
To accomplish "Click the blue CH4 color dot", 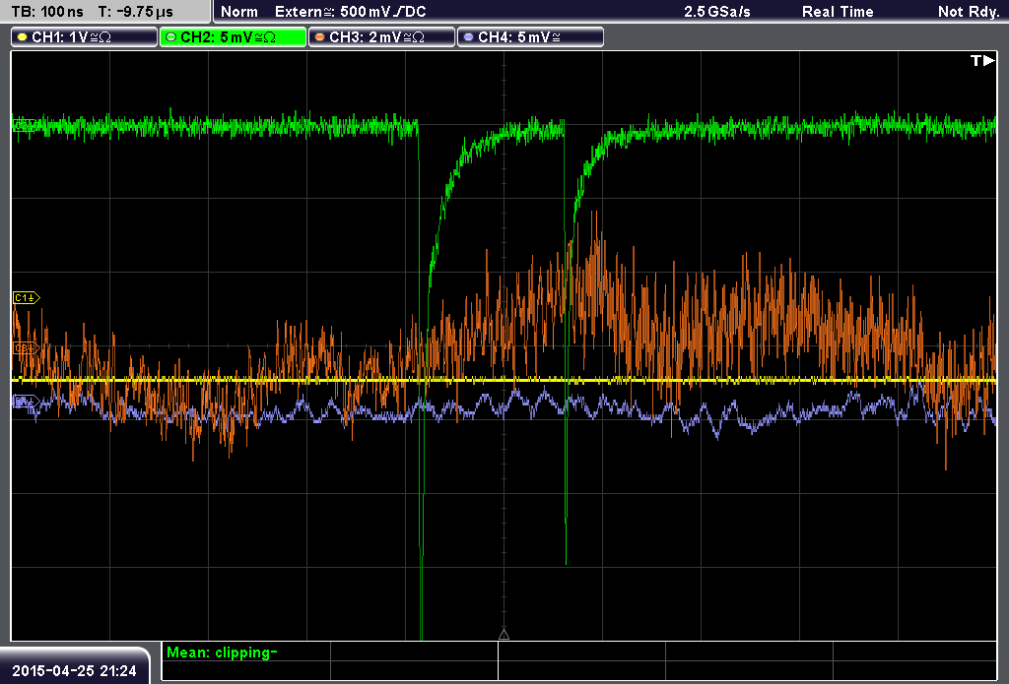I will (468, 37).
